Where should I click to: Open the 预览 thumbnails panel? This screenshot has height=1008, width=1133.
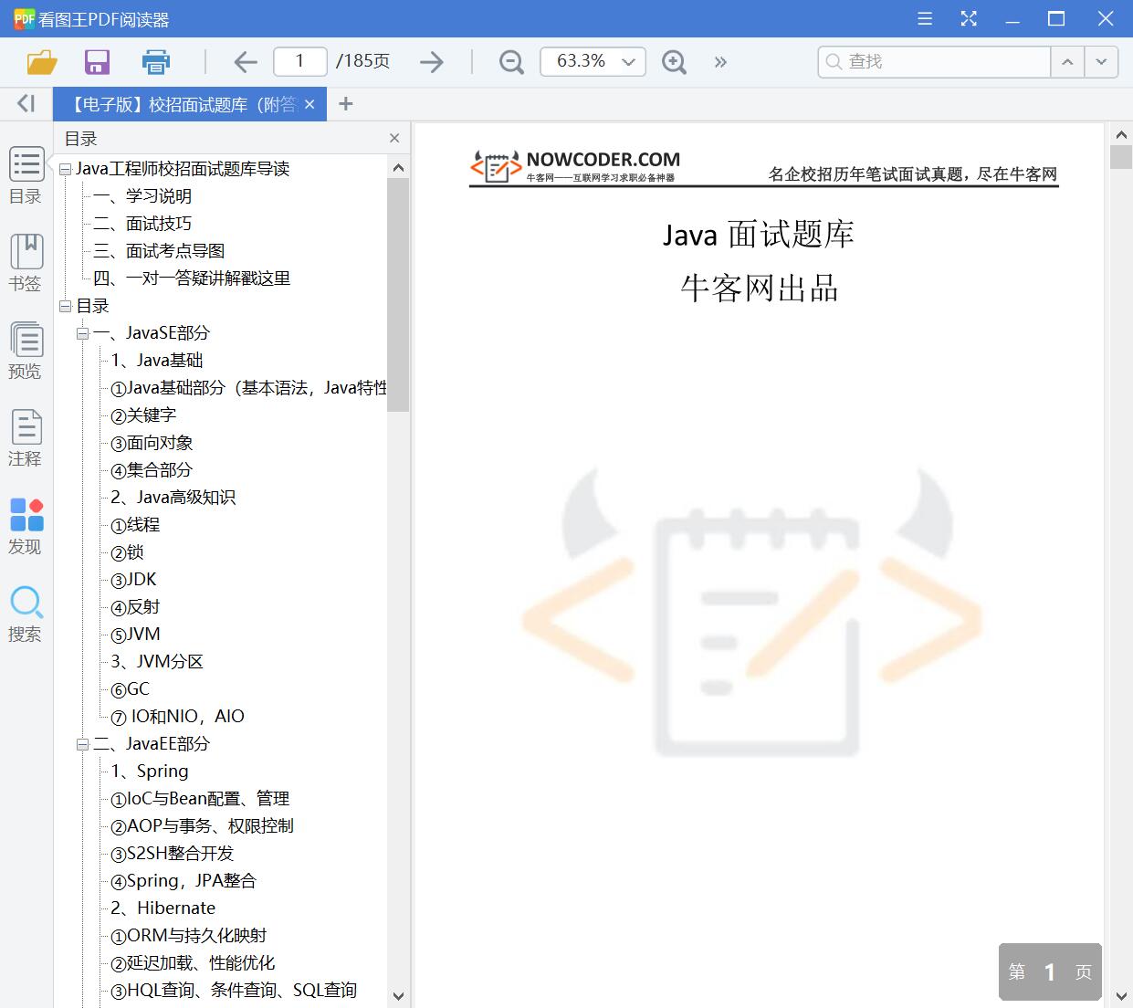point(26,351)
